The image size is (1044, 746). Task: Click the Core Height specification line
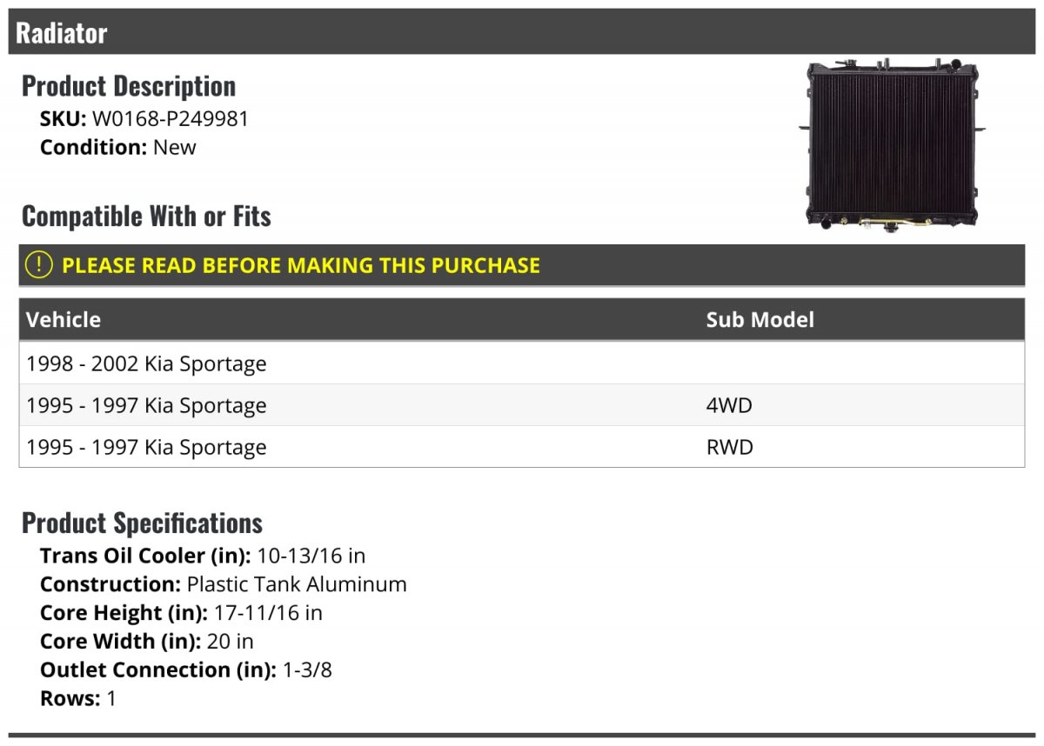tap(181, 612)
